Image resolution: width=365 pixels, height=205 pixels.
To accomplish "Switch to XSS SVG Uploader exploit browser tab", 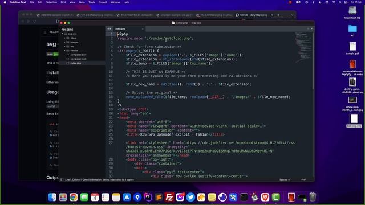I will coord(55,15).
